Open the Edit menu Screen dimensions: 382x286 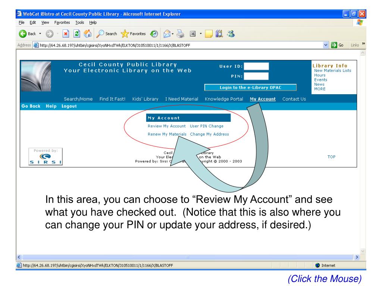pos(33,22)
